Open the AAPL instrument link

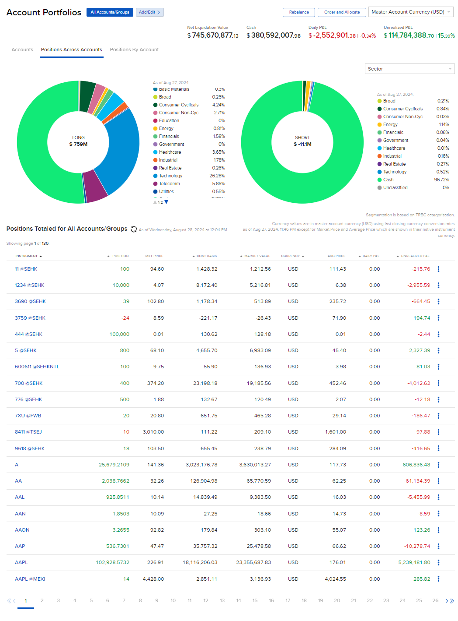tap(21, 562)
